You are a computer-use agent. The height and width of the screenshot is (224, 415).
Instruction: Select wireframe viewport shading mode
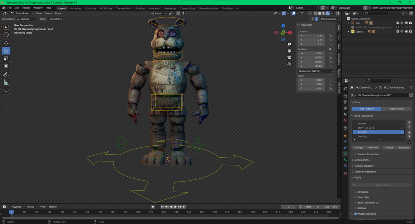pos(315,13)
